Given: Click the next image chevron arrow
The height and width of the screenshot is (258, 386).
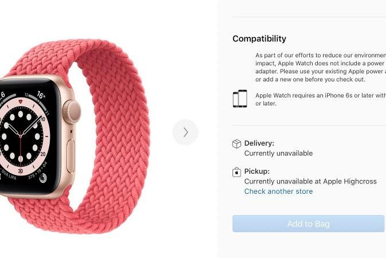Looking at the screenshot, I should tap(186, 132).
